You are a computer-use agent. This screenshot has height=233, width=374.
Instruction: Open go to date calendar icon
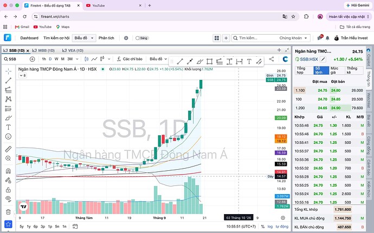coord(75,227)
